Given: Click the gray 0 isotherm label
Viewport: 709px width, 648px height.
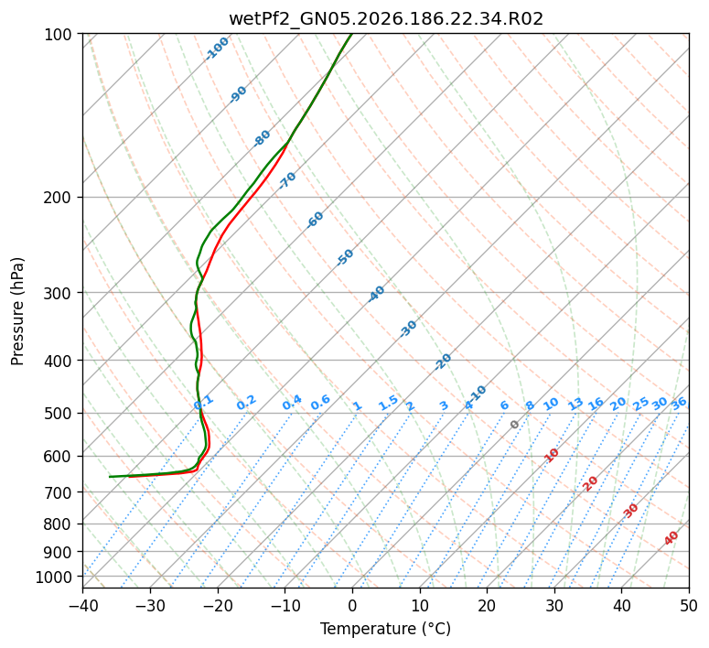Looking at the screenshot, I should pos(514,425).
